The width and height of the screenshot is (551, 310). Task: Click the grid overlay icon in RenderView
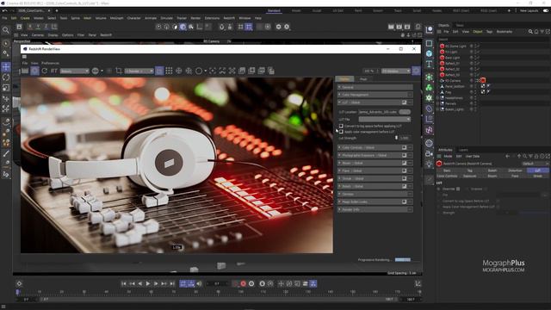click(169, 71)
